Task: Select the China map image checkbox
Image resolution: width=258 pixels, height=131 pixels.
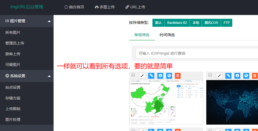Action: [x=133, y=75]
